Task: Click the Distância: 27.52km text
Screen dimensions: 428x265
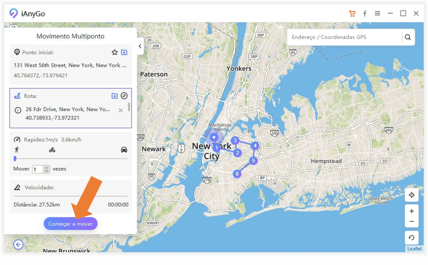Action: 37,204
